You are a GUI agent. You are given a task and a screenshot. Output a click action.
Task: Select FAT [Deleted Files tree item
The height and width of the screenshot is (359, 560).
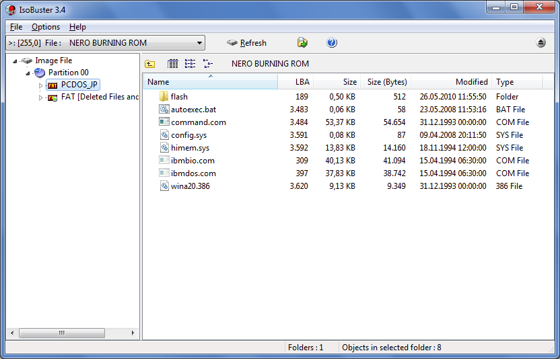pyautogui.click(x=100, y=97)
